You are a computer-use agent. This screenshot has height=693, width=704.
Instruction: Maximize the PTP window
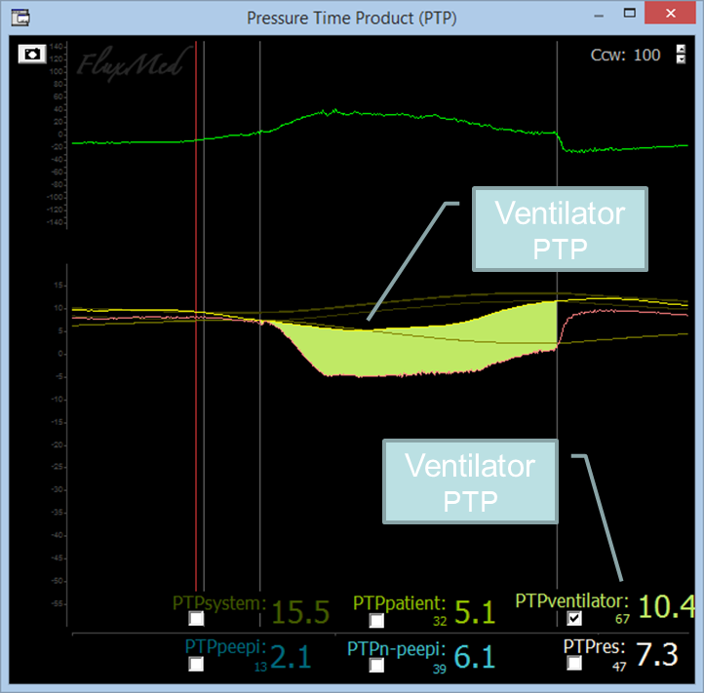click(x=630, y=14)
